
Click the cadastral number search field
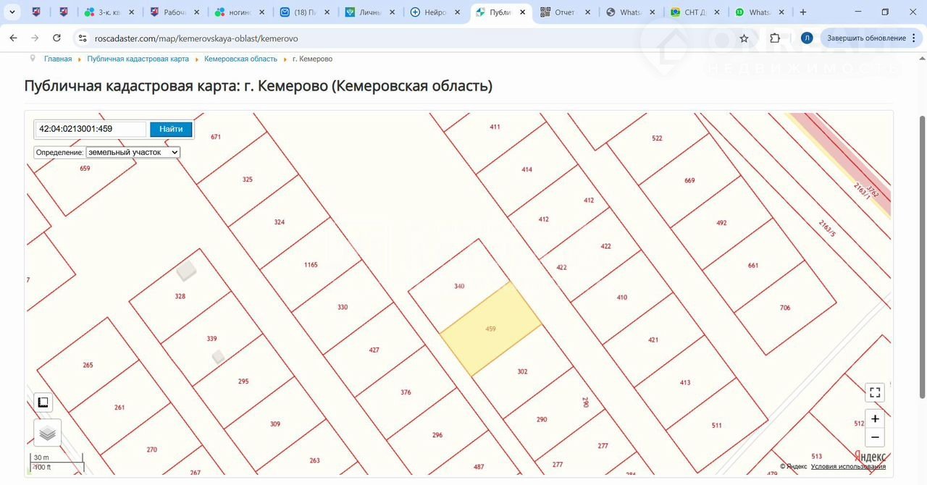91,129
